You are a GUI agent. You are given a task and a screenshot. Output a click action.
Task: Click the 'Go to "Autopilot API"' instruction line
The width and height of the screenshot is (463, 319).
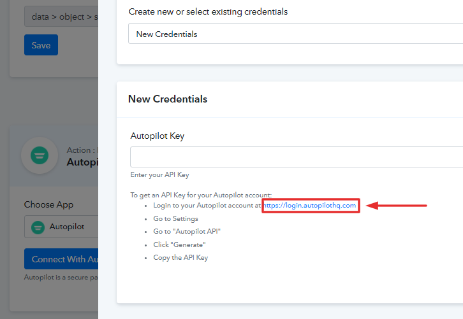(x=187, y=231)
